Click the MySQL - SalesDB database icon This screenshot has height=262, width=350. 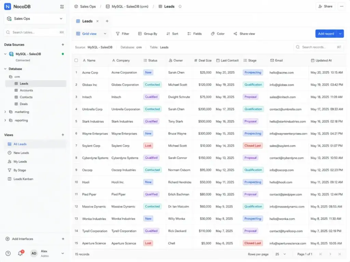point(11,54)
